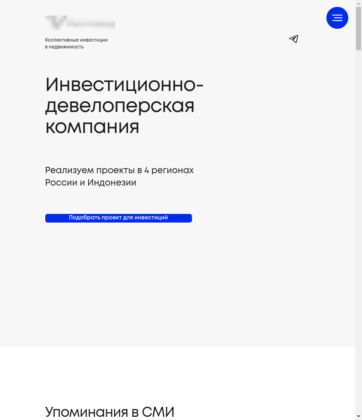The width and height of the screenshot is (362, 420).
Task: Click the 'Инвестиционно-девелоперская компания' heading
Action: tap(124, 106)
